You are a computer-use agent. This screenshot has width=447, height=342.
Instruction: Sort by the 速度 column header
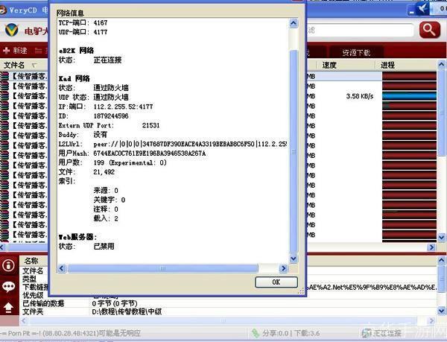329,65
